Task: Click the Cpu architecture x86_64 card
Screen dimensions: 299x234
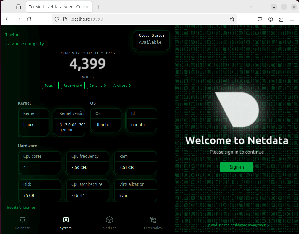Action: [88, 191]
